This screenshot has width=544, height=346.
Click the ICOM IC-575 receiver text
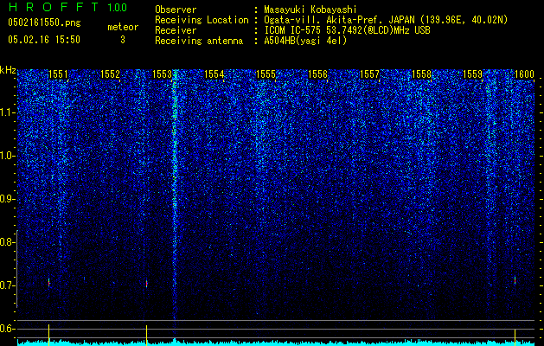pos(347,30)
